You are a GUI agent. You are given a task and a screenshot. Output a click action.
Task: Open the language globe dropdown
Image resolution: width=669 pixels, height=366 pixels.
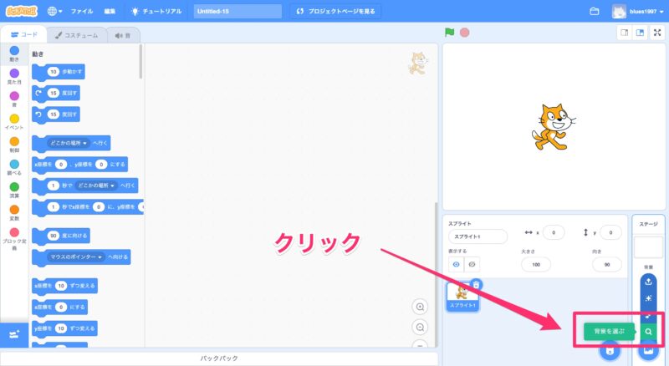[x=55, y=12]
